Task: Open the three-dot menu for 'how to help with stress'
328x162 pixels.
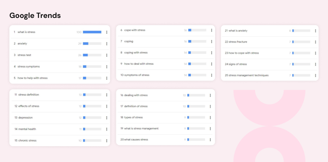Action: click(106, 78)
